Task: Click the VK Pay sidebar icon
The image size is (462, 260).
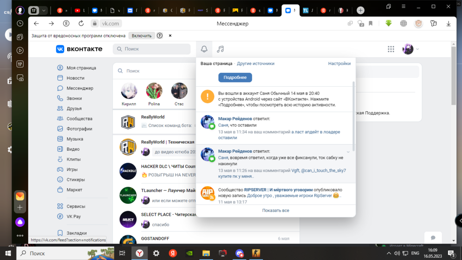Action: 60,217
